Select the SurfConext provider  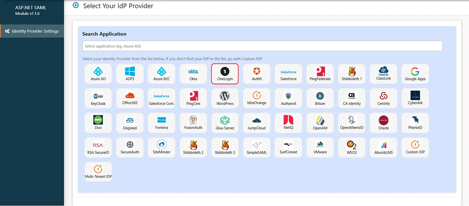coord(288,147)
